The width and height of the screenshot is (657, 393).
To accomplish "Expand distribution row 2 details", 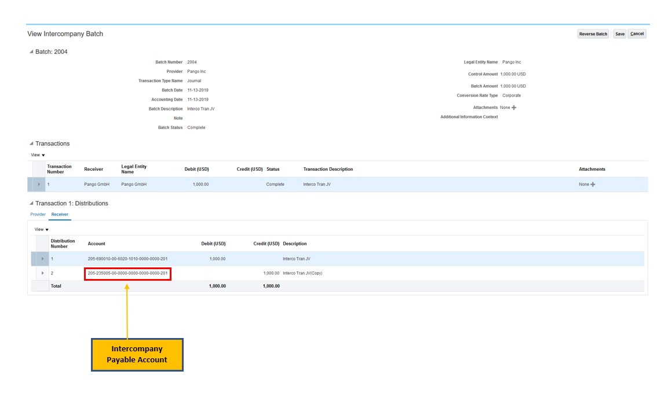I will 42,273.
